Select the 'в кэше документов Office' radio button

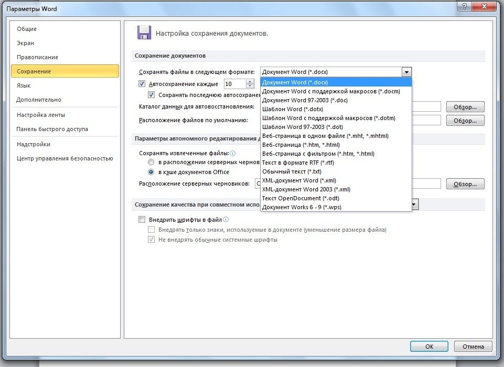(x=151, y=172)
